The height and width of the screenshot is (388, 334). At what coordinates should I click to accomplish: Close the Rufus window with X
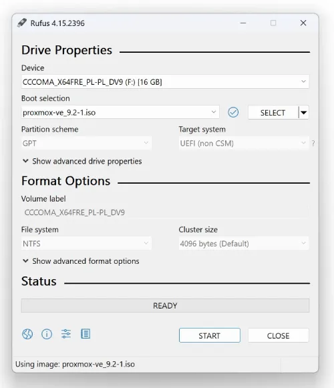[303, 23]
